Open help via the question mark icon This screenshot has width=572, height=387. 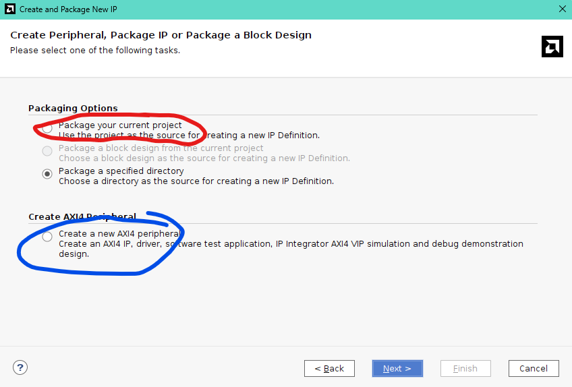coord(20,367)
